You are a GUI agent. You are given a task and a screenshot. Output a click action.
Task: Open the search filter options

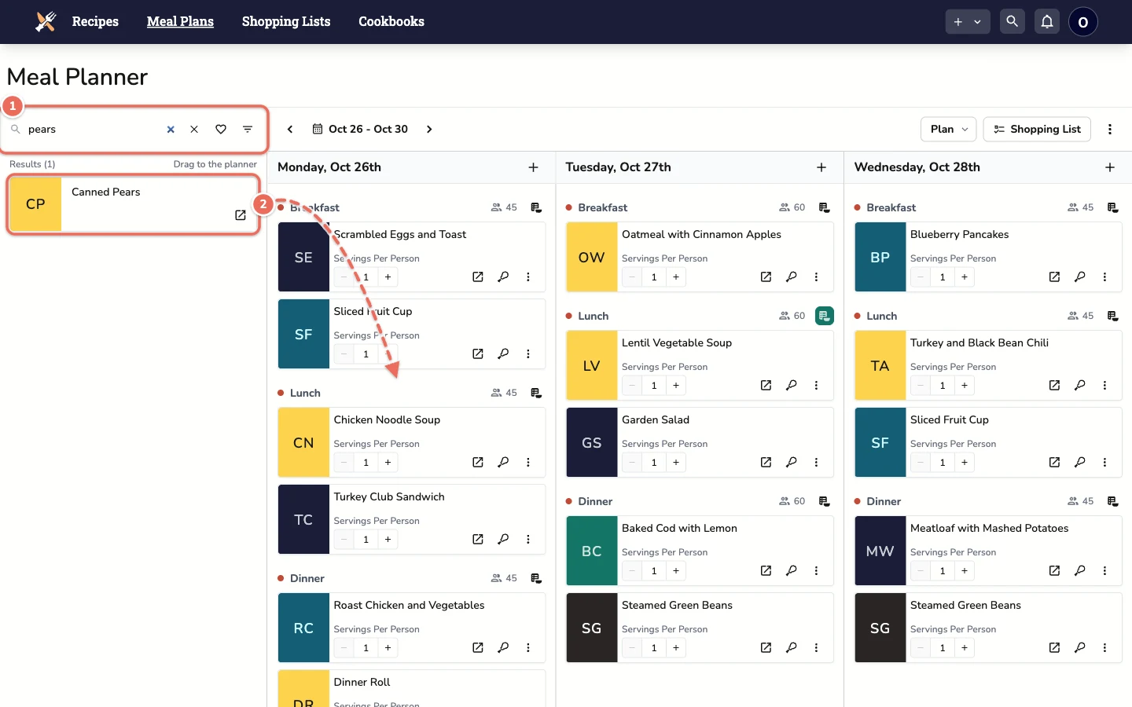(x=248, y=129)
